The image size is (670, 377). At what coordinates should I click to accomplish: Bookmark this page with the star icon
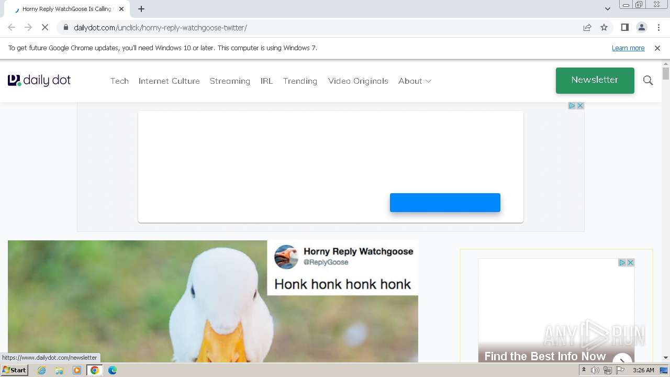tap(604, 27)
